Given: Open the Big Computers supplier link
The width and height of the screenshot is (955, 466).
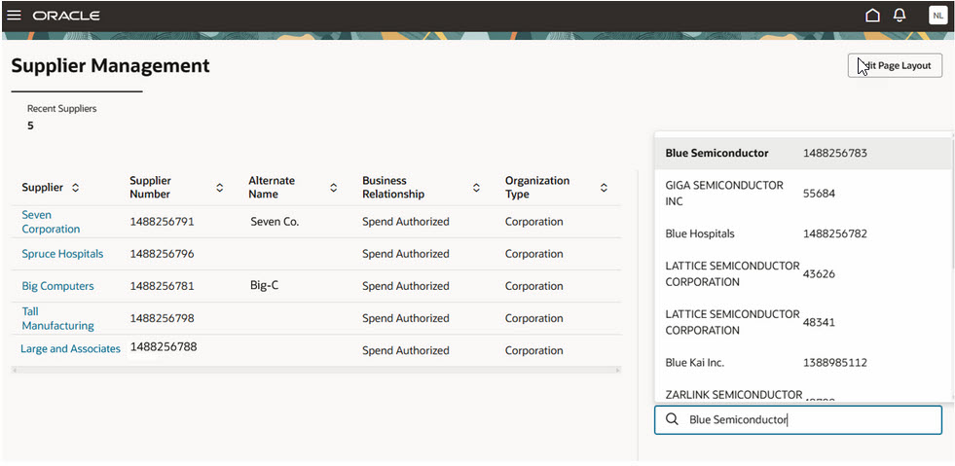Looking at the screenshot, I should coord(57,286).
